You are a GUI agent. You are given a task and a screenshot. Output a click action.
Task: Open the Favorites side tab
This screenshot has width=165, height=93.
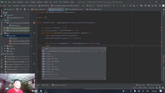(x=2, y=63)
